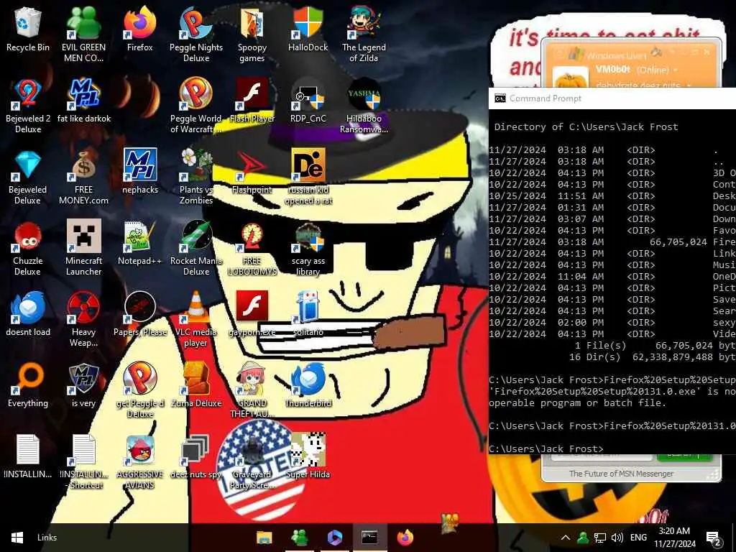The image size is (736, 552).
Task: Launch Graveyard Party Scre... shortcut
Action: coord(252,462)
